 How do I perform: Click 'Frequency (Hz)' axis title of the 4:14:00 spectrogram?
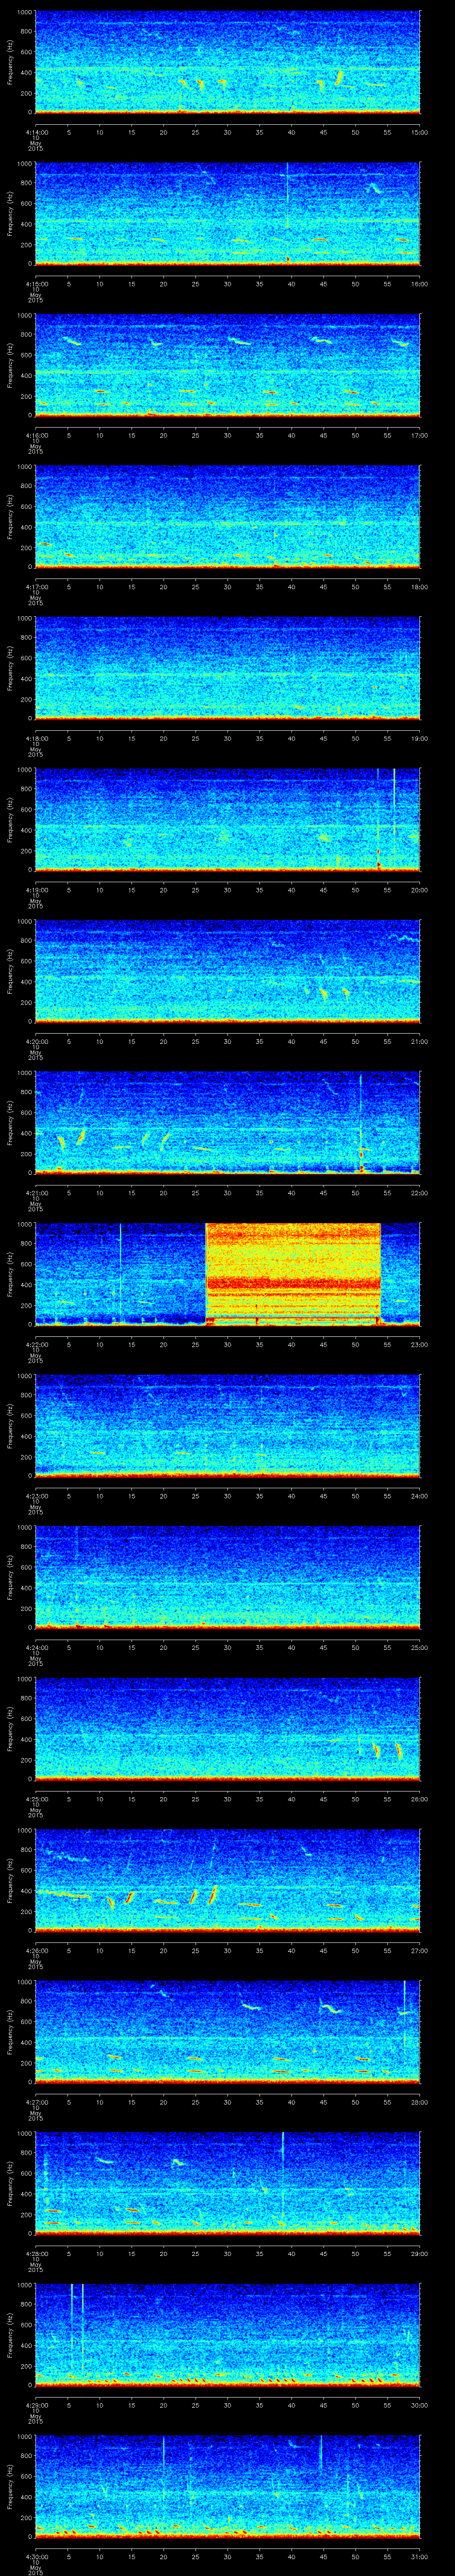coord(10,62)
